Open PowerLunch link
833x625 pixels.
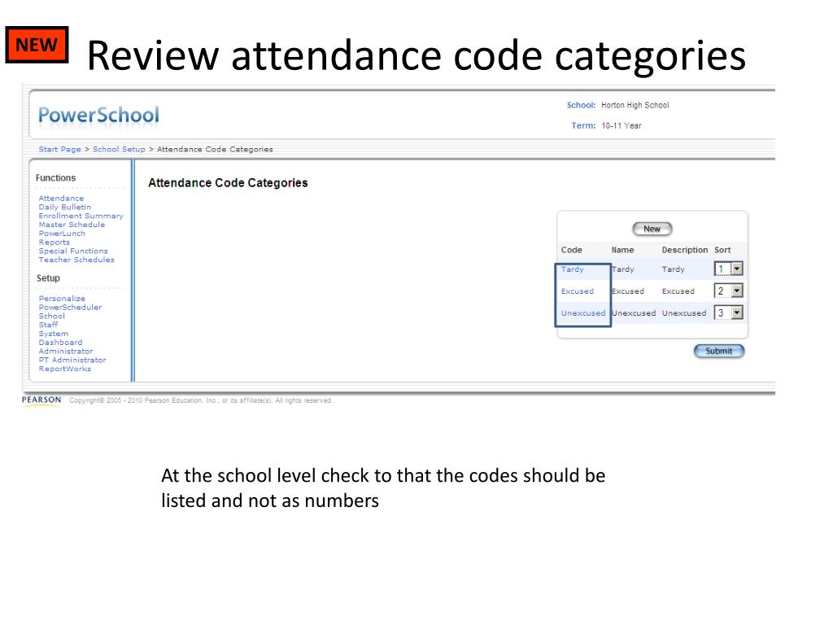click(62, 234)
